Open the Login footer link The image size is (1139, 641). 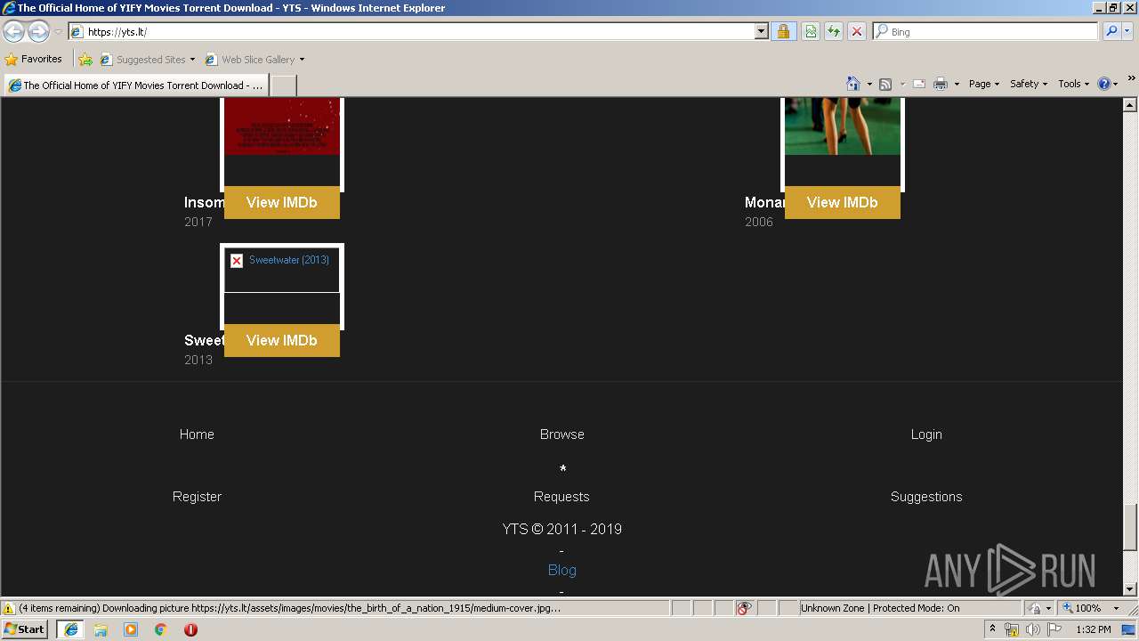(926, 434)
